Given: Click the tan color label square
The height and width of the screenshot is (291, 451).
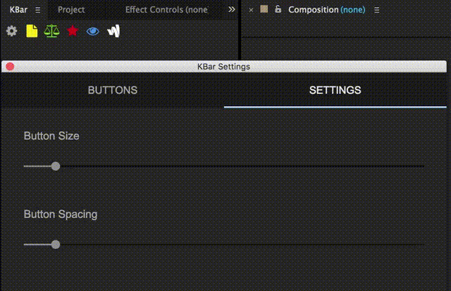Looking at the screenshot, I should click(x=264, y=9).
